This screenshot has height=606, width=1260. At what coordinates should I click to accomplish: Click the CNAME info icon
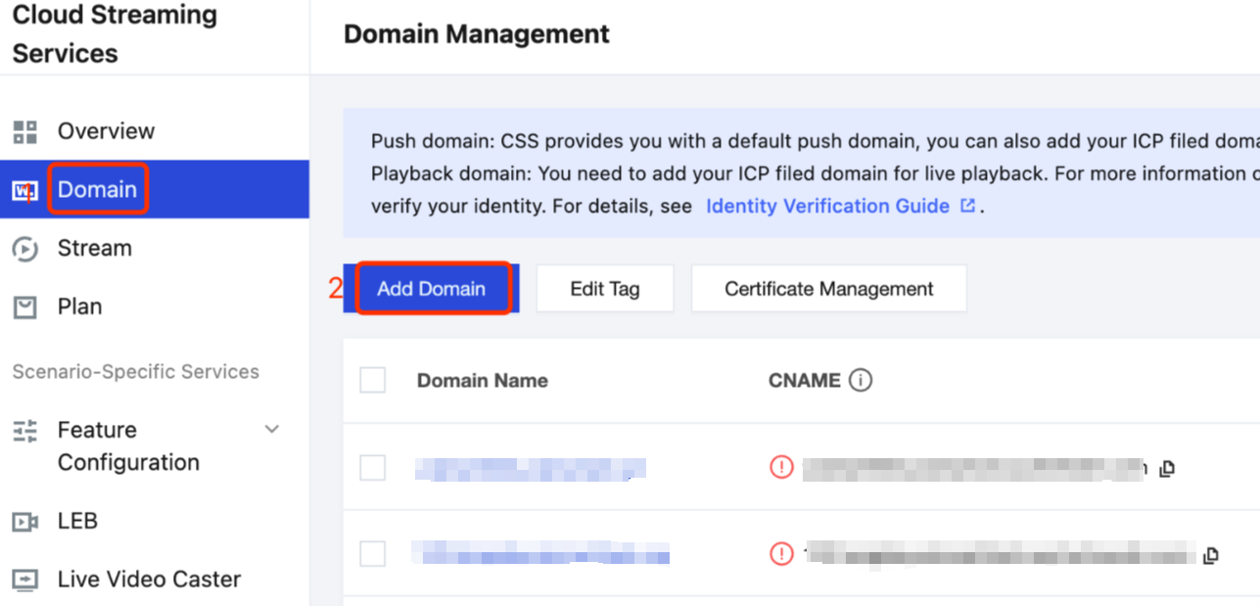[x=861, y=380]
